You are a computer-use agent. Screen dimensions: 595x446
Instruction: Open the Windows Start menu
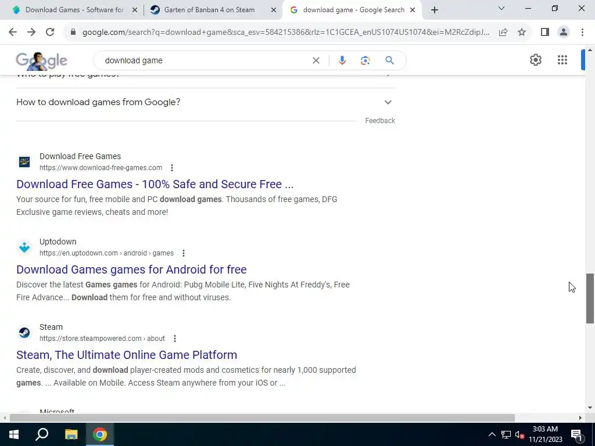tap(14, 434)
